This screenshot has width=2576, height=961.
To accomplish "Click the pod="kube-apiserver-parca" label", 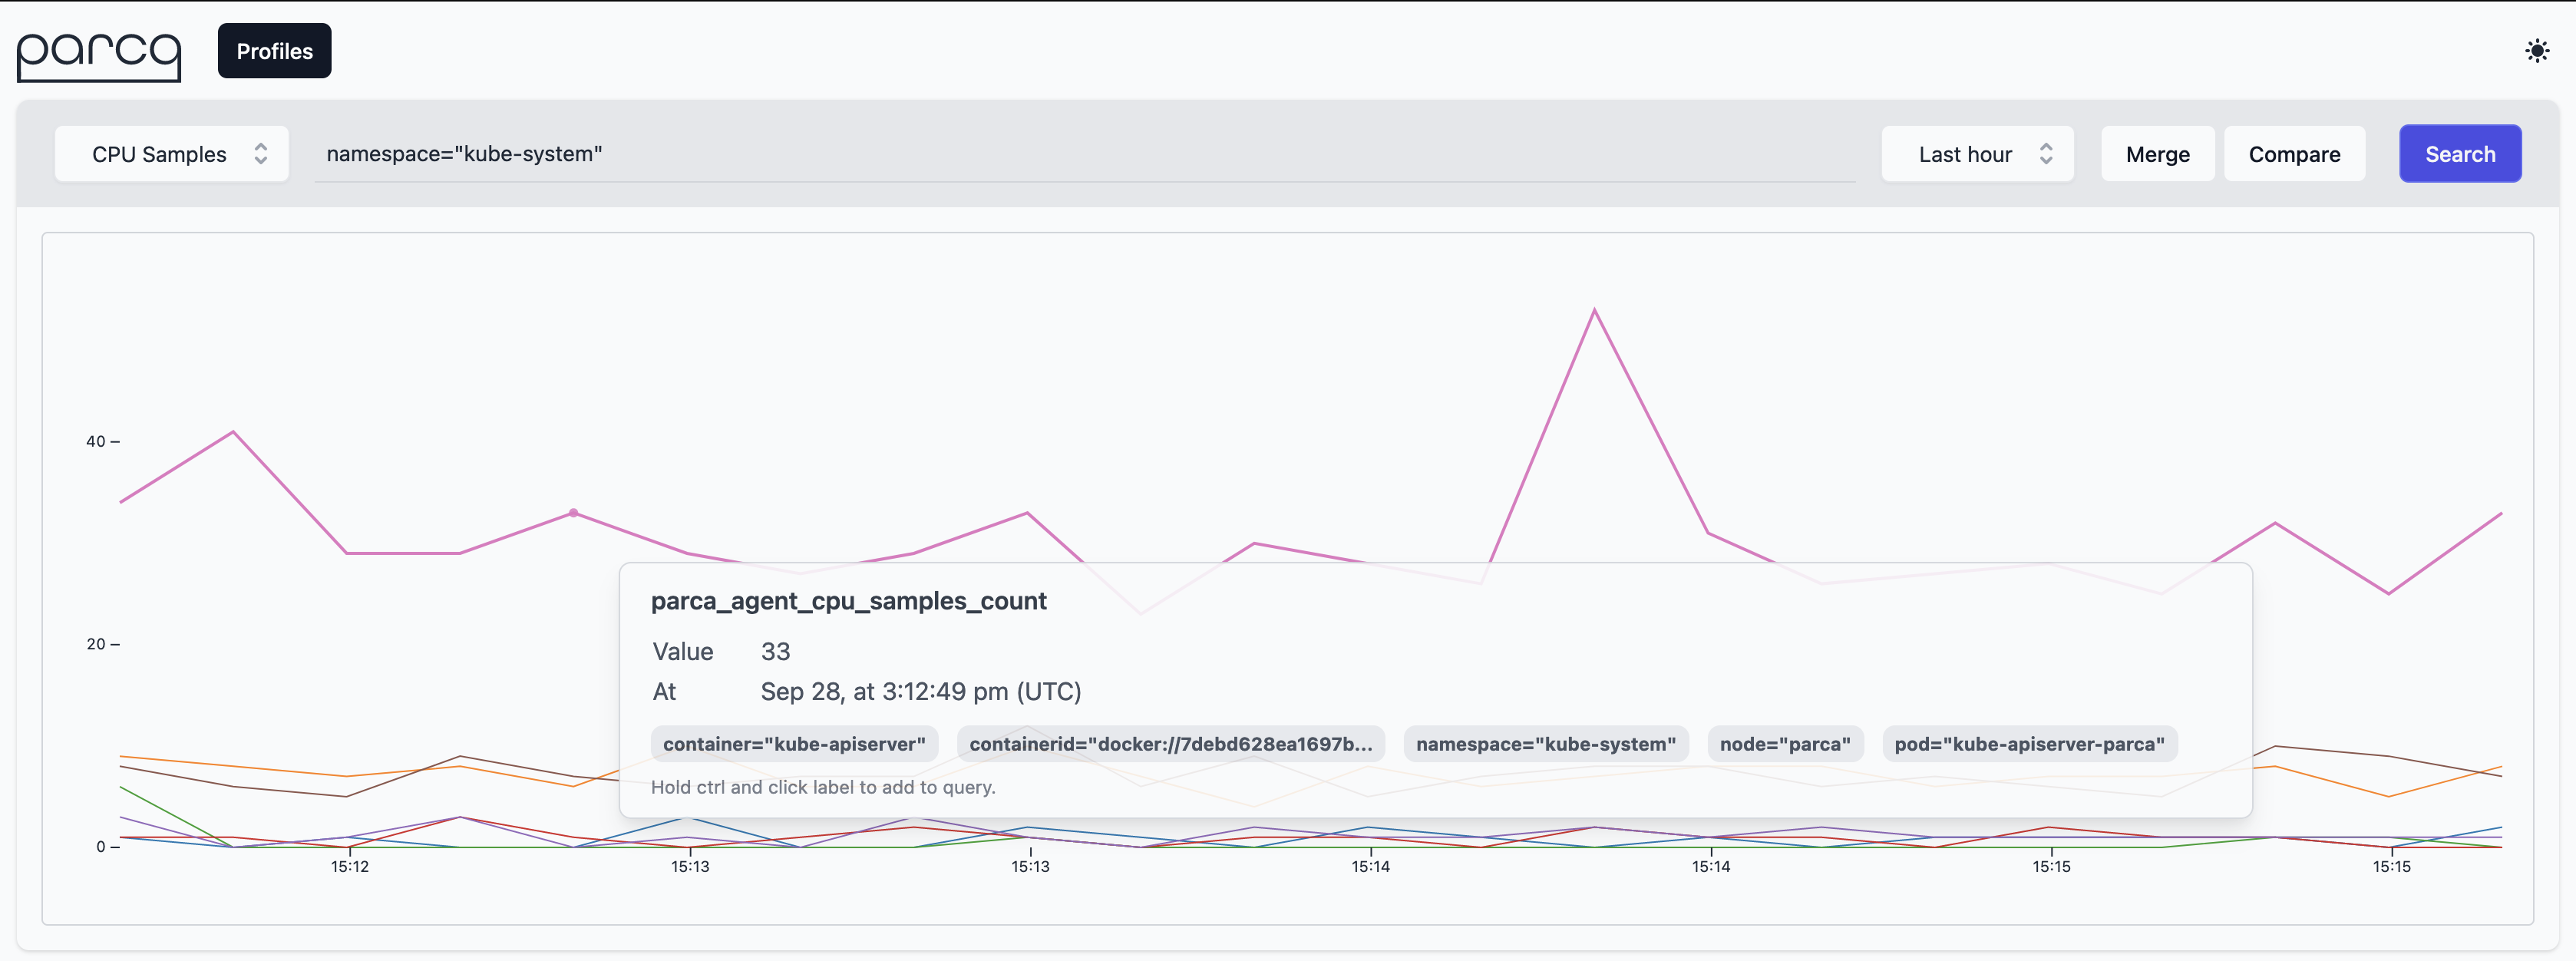I will point(2029,744).
